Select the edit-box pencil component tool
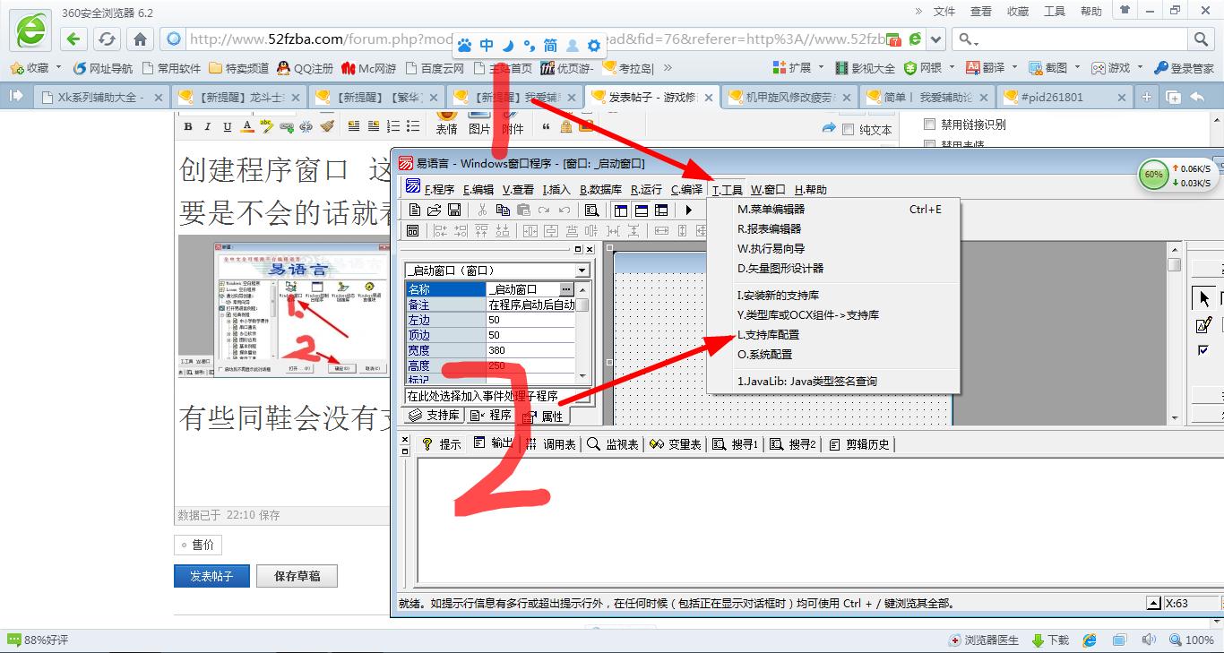Viewport: 1224px width, 653px height. pyautogui.click(x=1204, y=324)
